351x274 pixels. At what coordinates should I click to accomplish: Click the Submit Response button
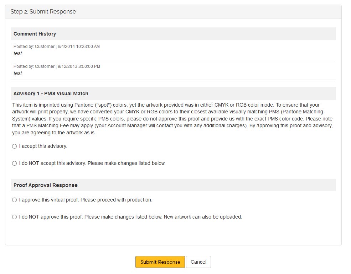[x=160, y=262]
